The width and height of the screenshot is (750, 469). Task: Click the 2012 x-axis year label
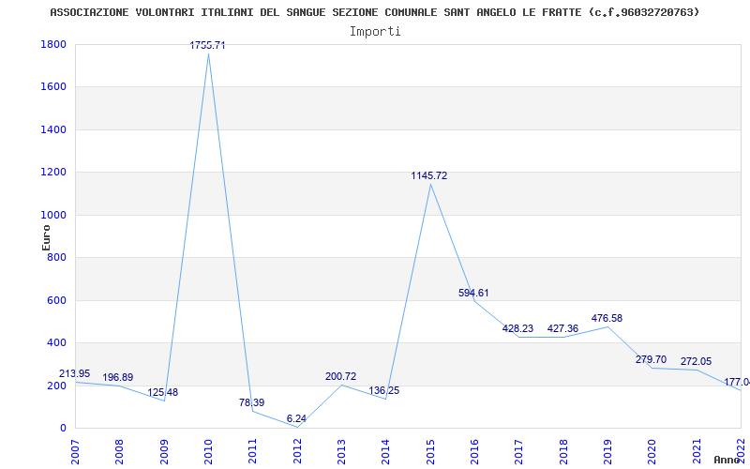(297, 451)
